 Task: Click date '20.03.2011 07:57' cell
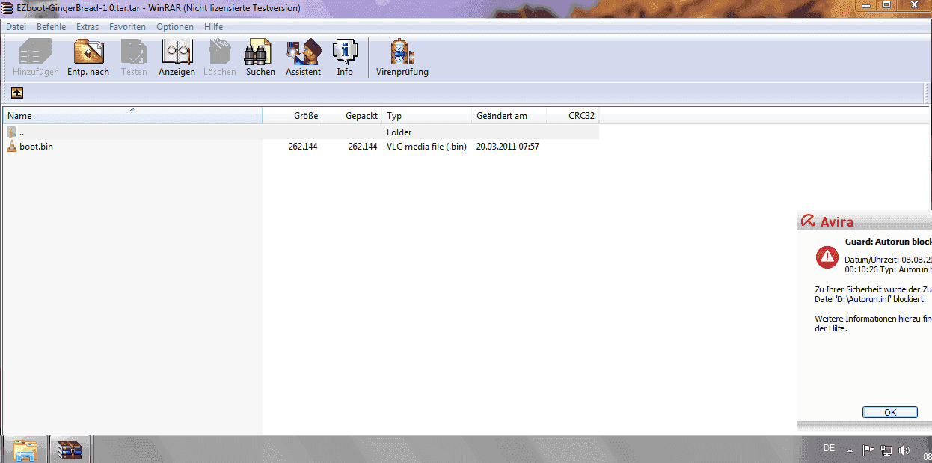click(x=507, y=147)
